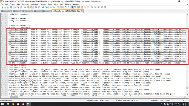The height and width of the screenshot is (106, 189).
Task: Open Windows Start button
Action: tap(2, 104)
